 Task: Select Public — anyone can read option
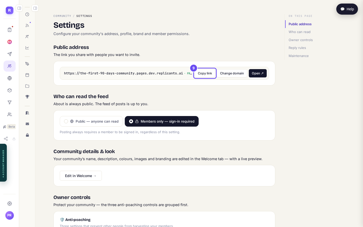tap(91, 121)
